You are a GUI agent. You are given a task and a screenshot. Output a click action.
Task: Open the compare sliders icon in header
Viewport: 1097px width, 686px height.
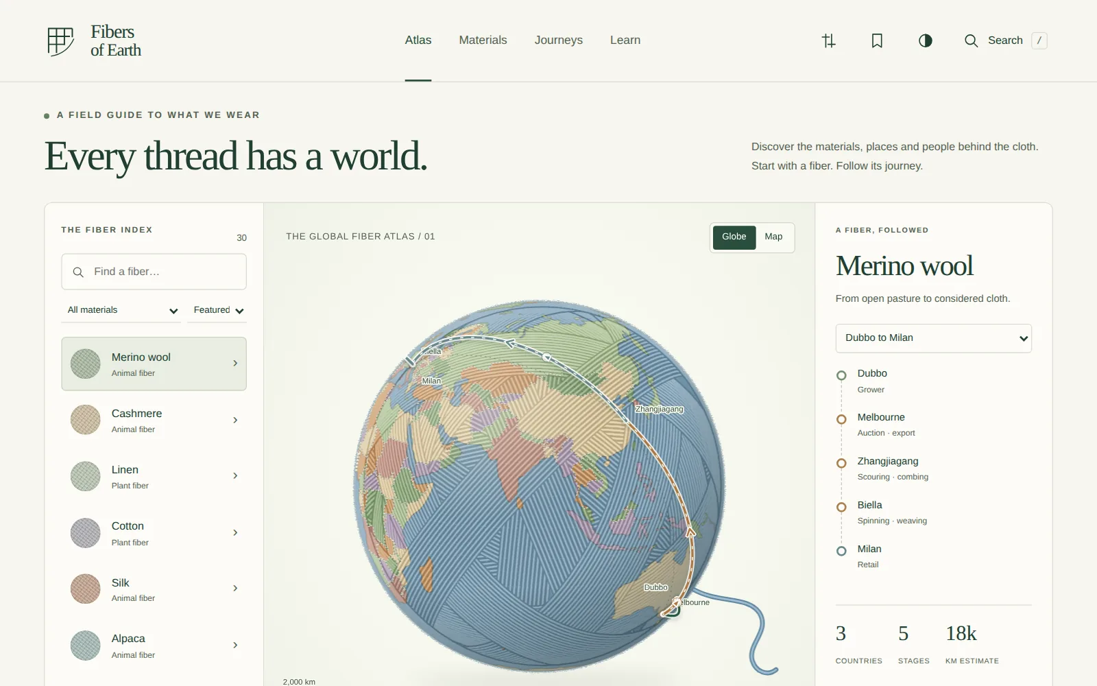[829, 40]
